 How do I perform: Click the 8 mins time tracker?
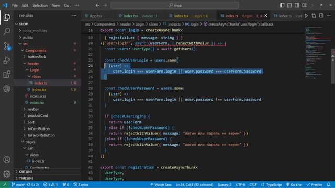click(81, 184)
